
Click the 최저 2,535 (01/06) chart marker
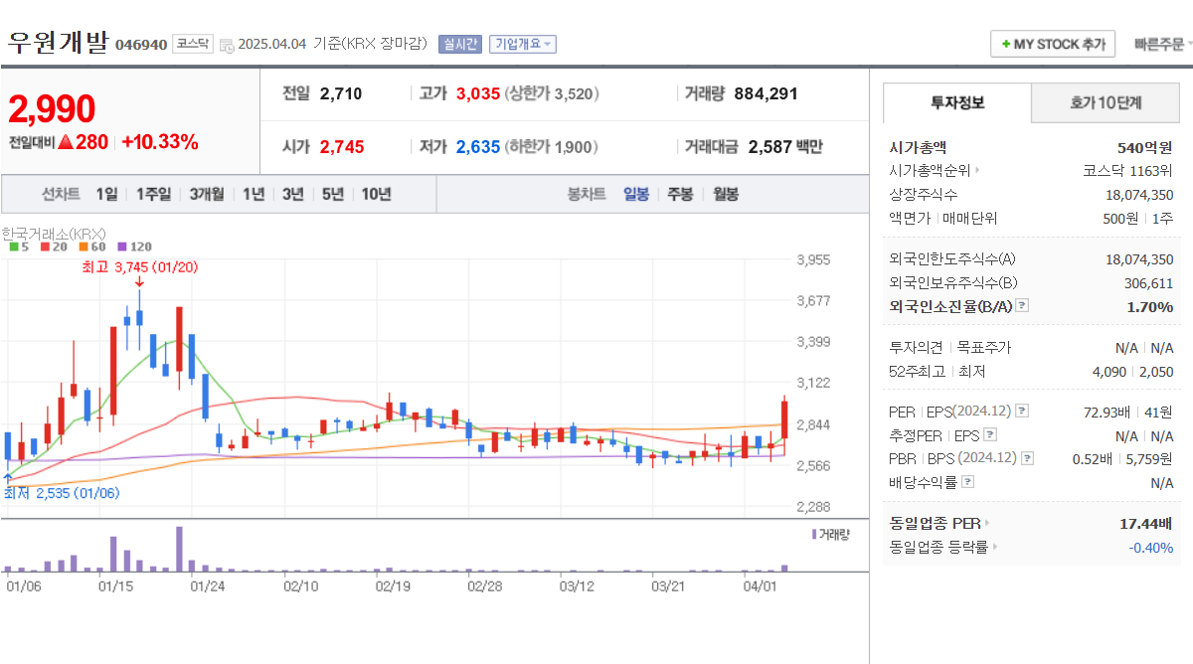click(62, 493)
